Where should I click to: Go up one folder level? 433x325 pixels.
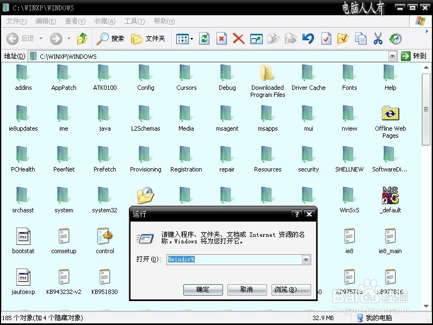[x=82, y=39]
